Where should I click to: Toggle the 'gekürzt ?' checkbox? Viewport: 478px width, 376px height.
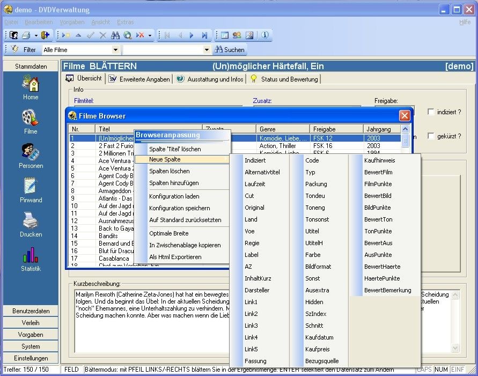[431, 136]
